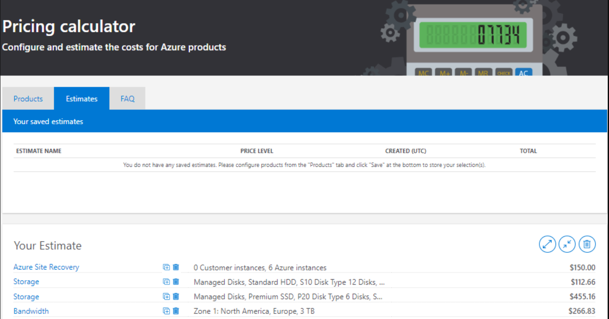Click the $150.00 price value

[583, 267]
